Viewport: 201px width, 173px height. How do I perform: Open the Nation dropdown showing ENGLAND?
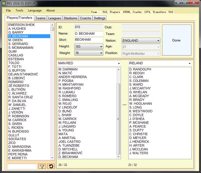141,41
